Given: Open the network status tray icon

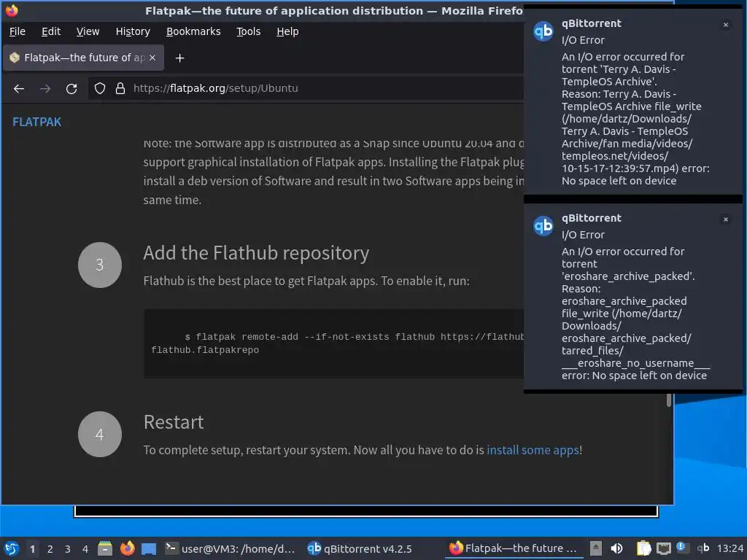Looking at the screenshot, I should (664, 548).
